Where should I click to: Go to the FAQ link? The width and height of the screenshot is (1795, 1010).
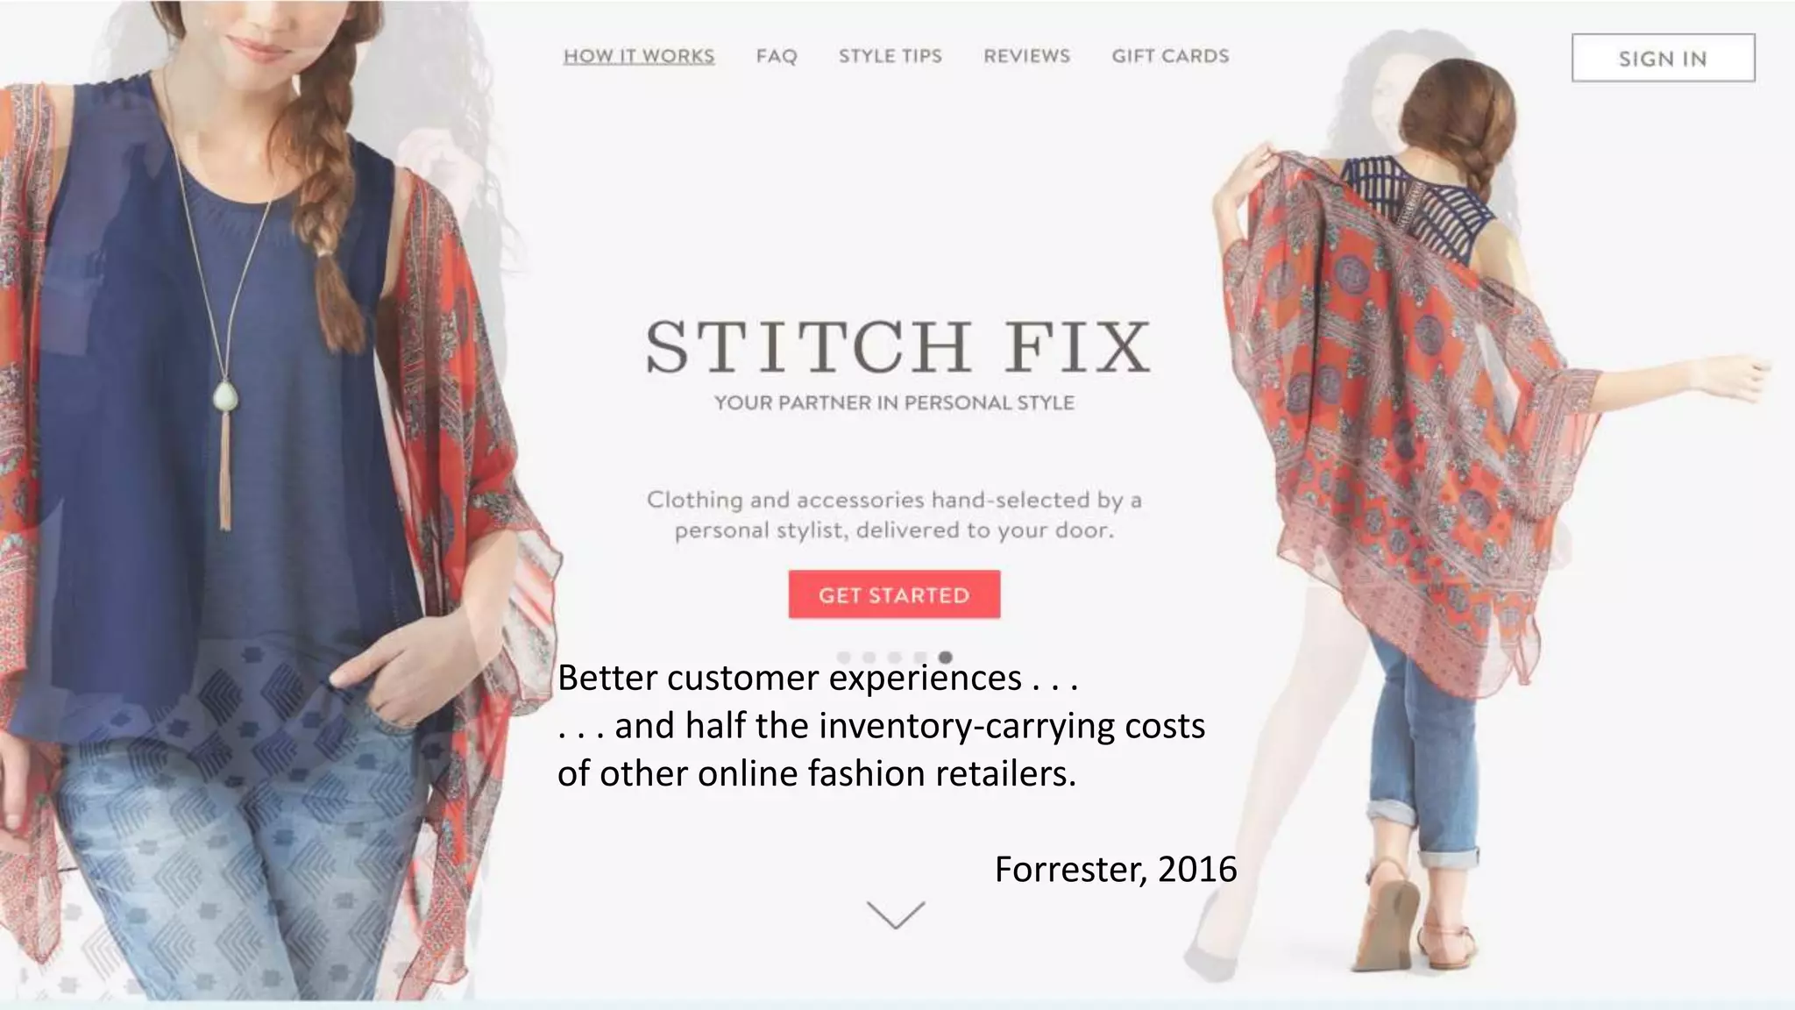(x=777, y=56)
